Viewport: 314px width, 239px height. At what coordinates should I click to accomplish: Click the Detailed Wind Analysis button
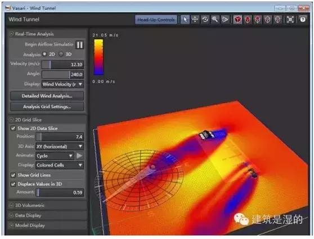click(x=47, y=96)
